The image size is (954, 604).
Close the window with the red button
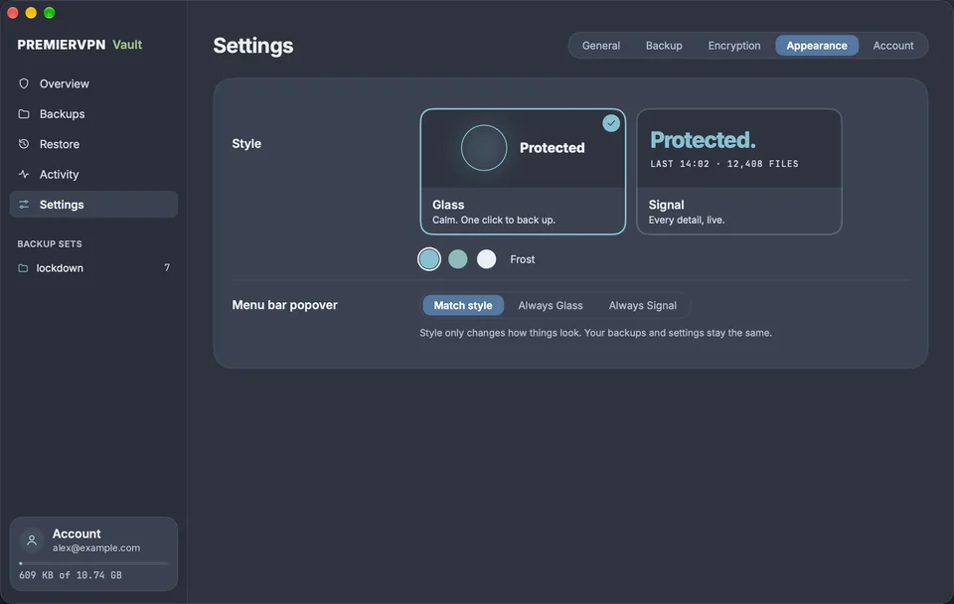coord(13,13)
